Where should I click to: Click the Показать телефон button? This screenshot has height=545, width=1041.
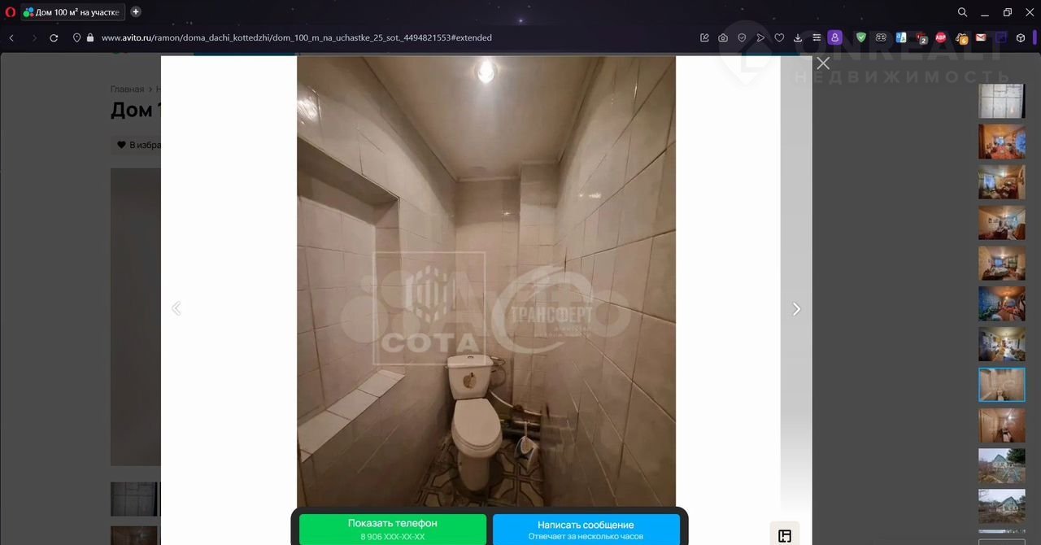[393, 529]
